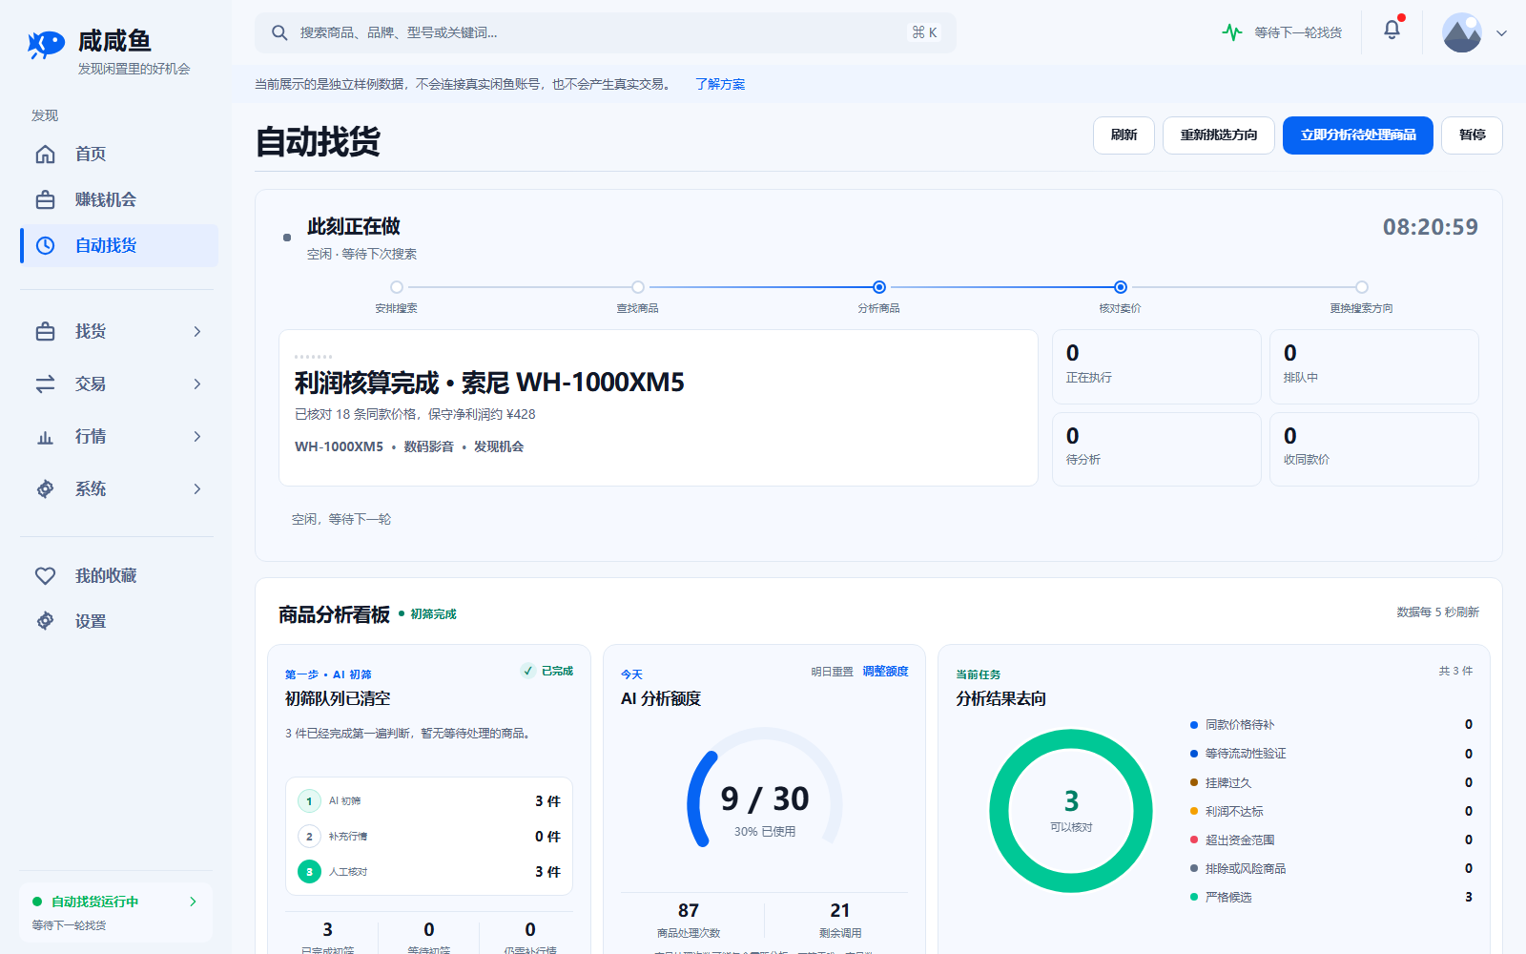Click the 系统 gear icon
Viewport: 1526px width, 954px height.
pos(45,488)
